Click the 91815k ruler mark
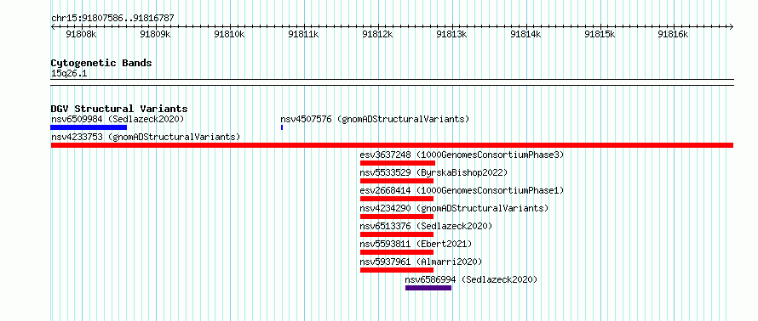Viewport: 758px width, 321px height. coord(600,35)
